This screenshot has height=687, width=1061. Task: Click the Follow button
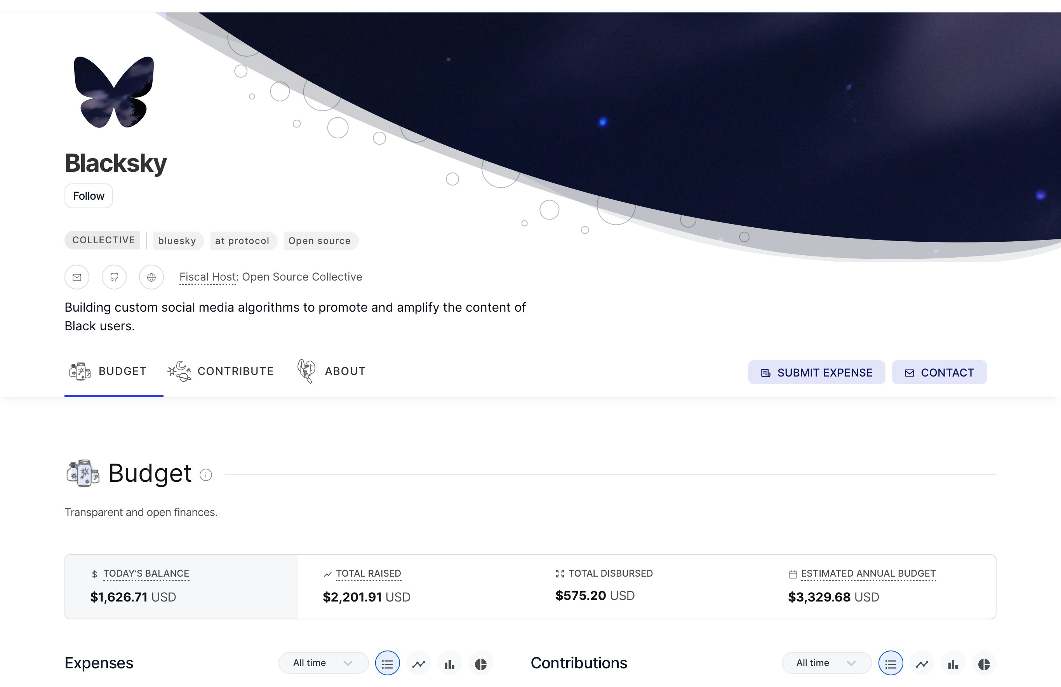tap(89, 196)
